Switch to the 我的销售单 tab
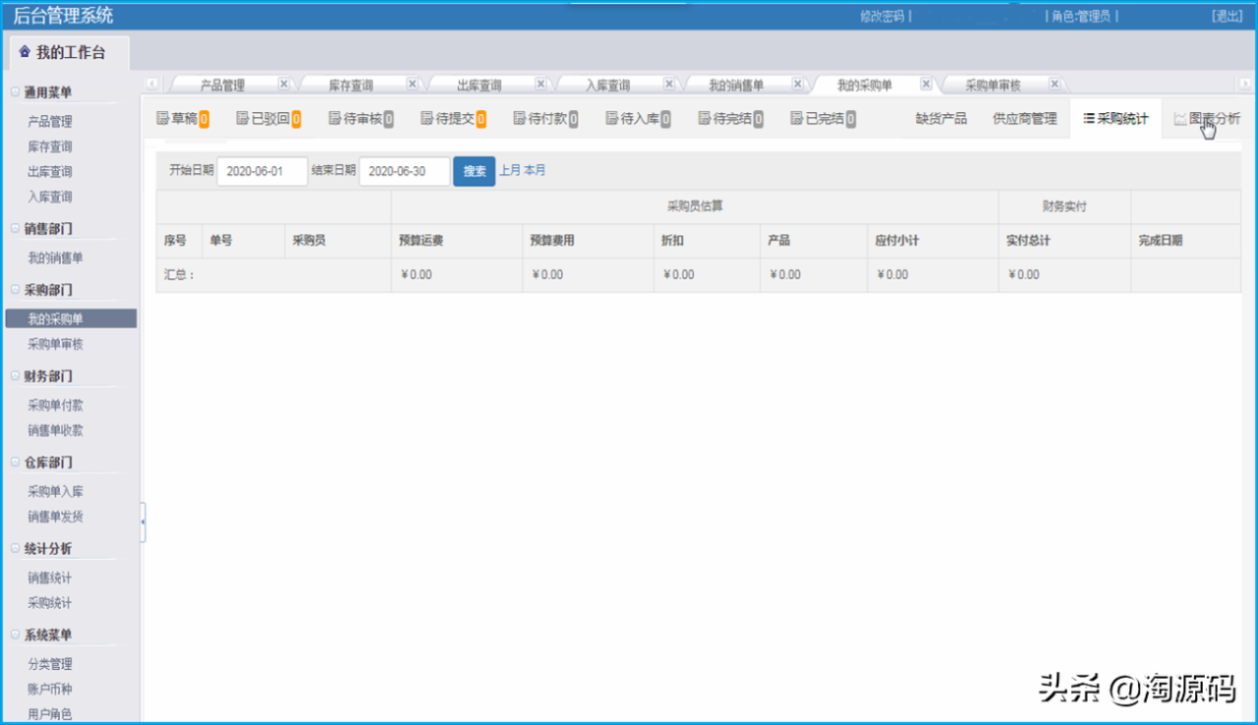 tap(736, 85)
